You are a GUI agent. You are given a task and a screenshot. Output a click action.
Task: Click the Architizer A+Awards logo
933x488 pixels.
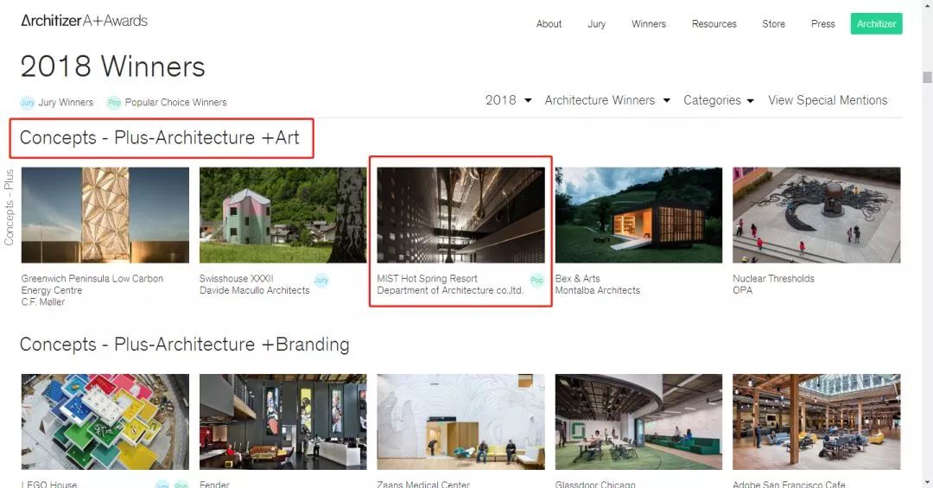(84, 20)
